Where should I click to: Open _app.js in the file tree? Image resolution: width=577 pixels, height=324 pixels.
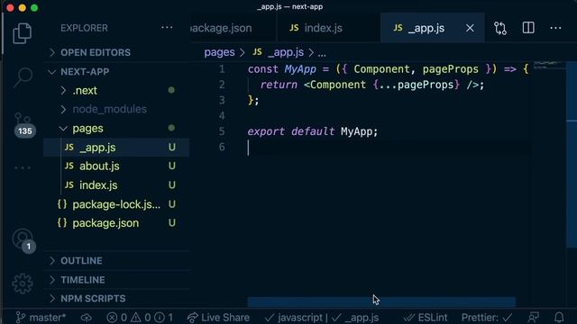click(x=116, y=148)
